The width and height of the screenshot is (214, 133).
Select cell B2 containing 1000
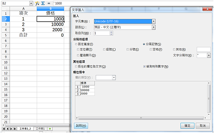pyautogui.click(x=50, y=19)
